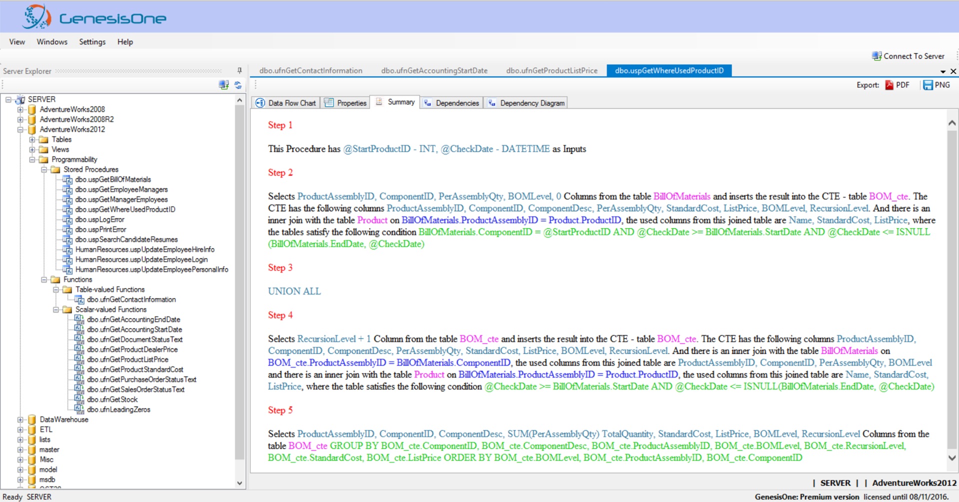
Task: Select HumanResources.uspUpdateEmployeeLogin procedure
Action: [x=141, y=259]
